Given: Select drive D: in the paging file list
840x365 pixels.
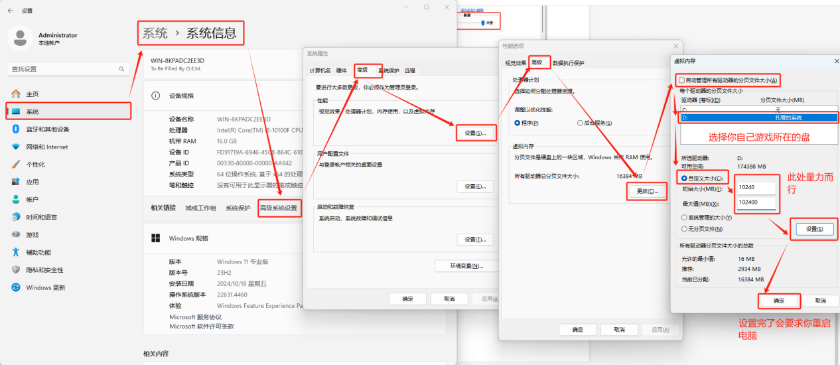Looking at the screenshot, I should coord(758,117).
